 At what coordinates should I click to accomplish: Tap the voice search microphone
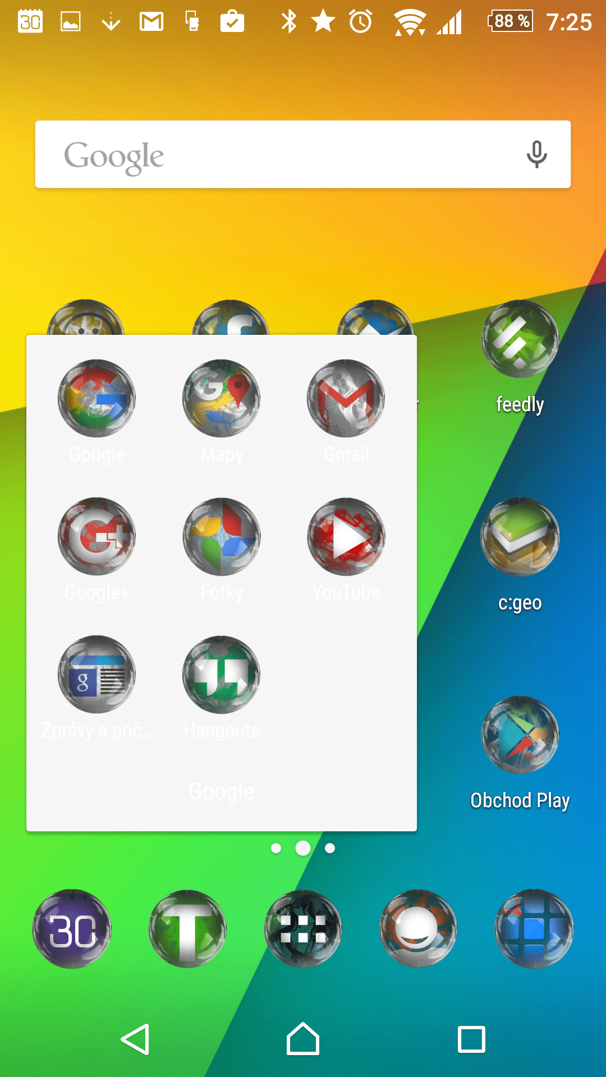pyautogui.click(x=537, y=154)
